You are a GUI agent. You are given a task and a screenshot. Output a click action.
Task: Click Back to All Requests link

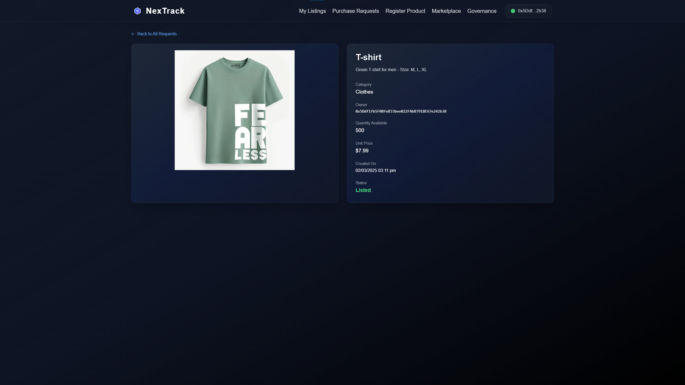tap(157, 34)
